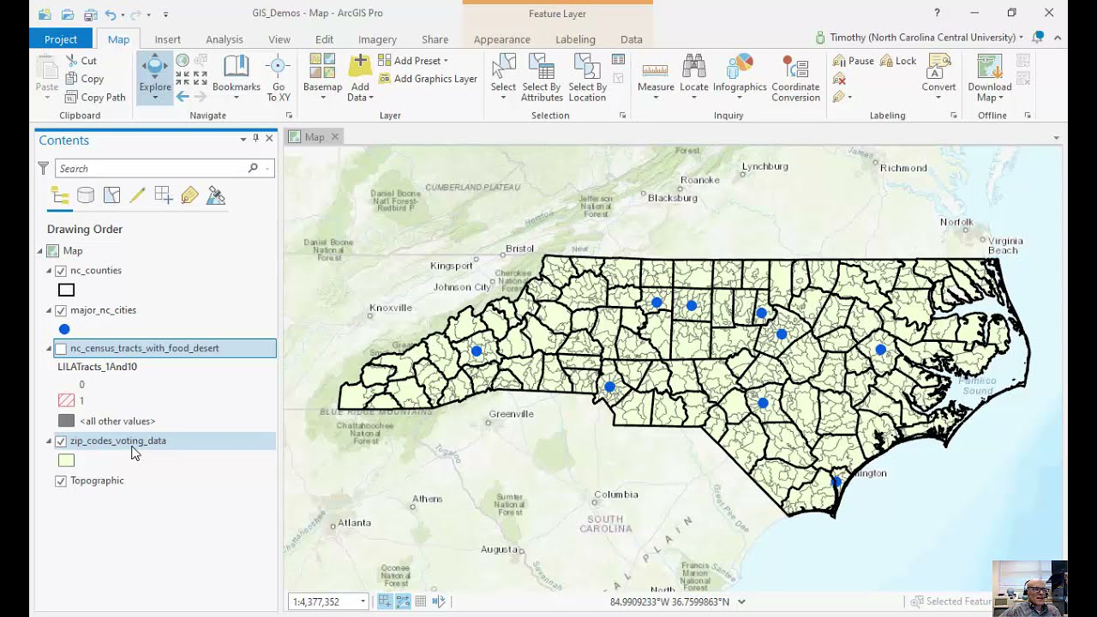Open the Project tab
Screen dimensions: 1097x617
(61, 39)
